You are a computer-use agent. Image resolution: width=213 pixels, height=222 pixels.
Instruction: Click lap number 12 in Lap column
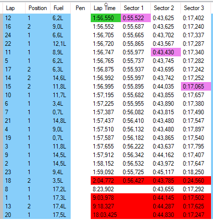pyautogui.click(x=8, y=18)
